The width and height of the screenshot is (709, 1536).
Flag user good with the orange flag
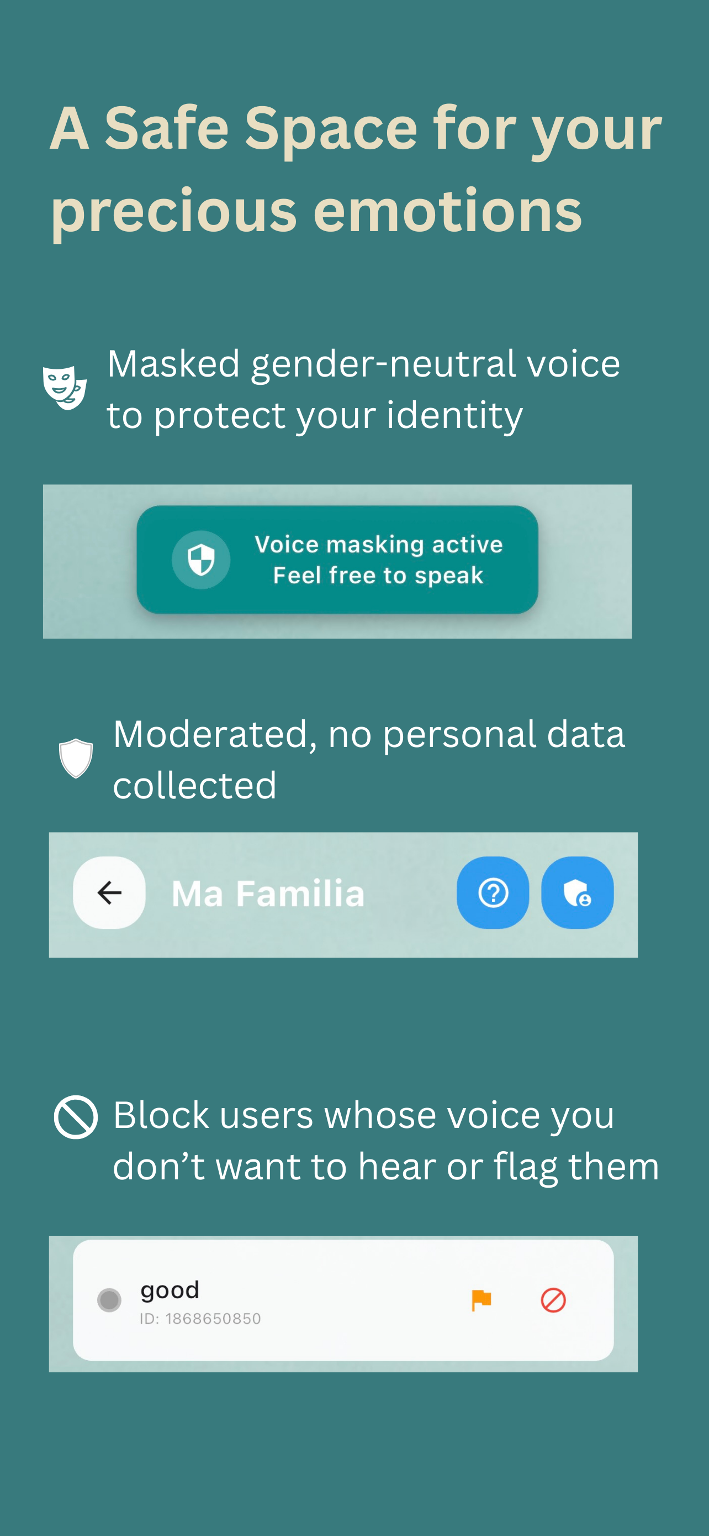pos(481,1300)
